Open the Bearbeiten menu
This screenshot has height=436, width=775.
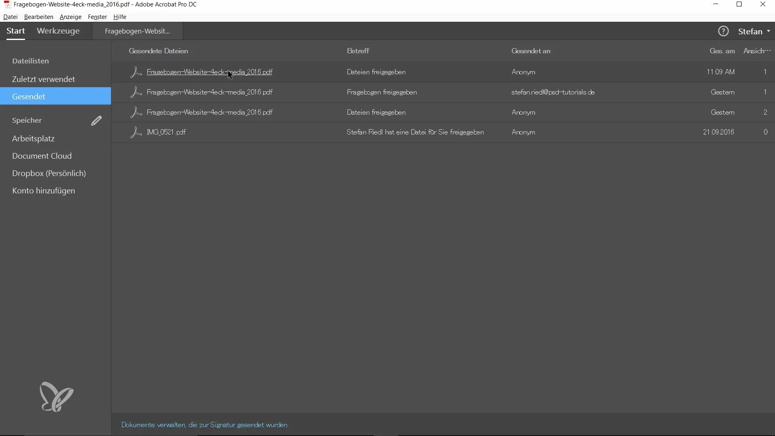[x=39, y=17]
